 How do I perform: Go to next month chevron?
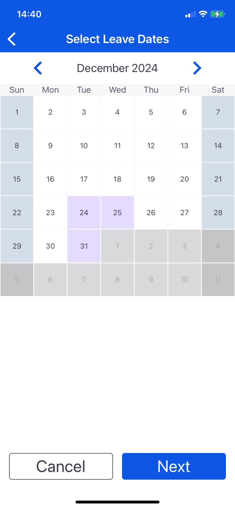[197, 68]
